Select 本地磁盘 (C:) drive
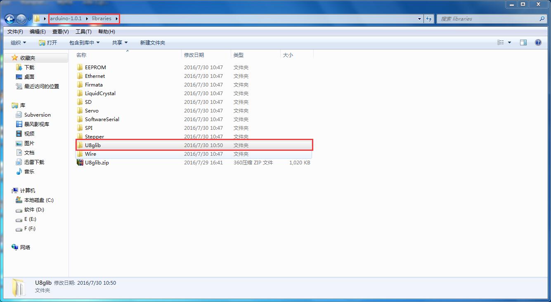Viewport: 551px width, 302px height. [38, 200]
